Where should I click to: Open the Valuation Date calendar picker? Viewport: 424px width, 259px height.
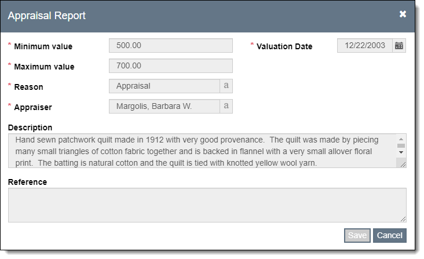[399, 46]
